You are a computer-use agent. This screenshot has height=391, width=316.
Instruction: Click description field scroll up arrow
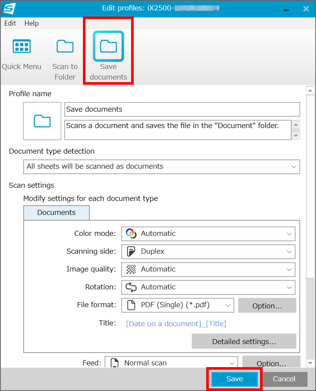pyautogui.click(x=296, y=124)
